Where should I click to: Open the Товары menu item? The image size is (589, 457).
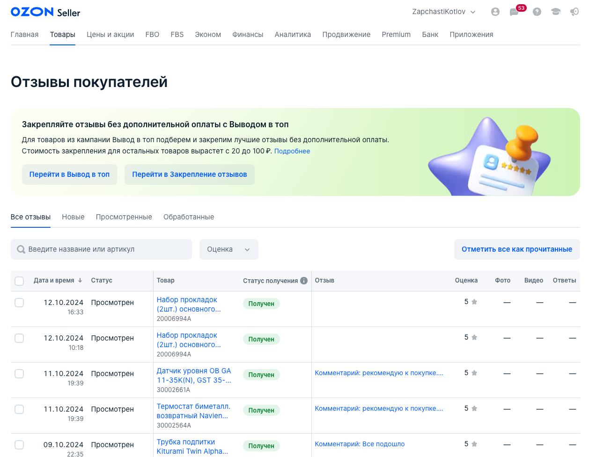63,35
